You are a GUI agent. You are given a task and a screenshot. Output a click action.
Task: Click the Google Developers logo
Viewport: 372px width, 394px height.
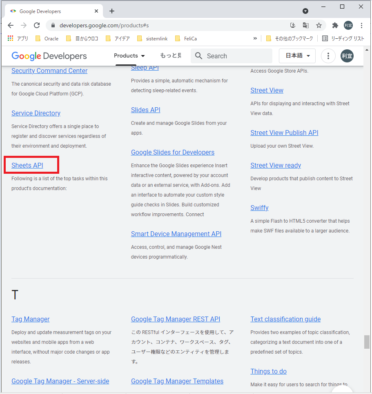[x=49, y=55]
